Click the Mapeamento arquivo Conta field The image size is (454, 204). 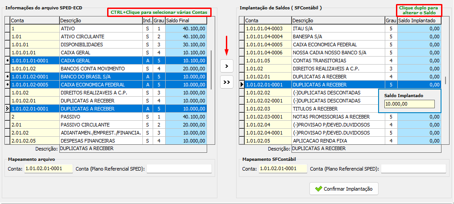tap(48, 169)
